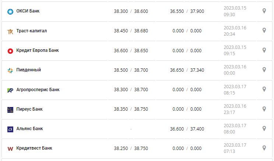Click the OKСI Bank logo icon
The image size is (274, 161).
[x=10, y=11]
